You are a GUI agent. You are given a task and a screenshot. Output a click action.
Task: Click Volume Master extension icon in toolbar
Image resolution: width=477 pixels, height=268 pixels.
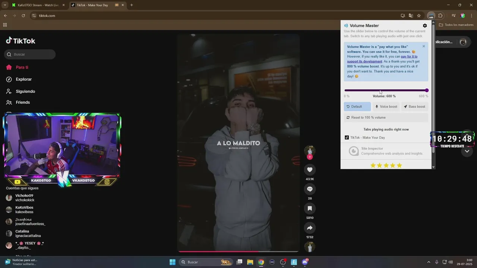pos(431,16)
